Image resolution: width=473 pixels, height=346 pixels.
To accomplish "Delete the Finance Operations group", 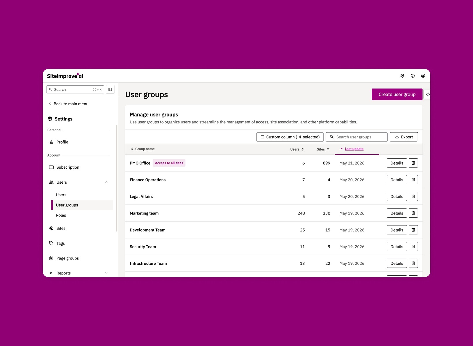I will (413, 180).
